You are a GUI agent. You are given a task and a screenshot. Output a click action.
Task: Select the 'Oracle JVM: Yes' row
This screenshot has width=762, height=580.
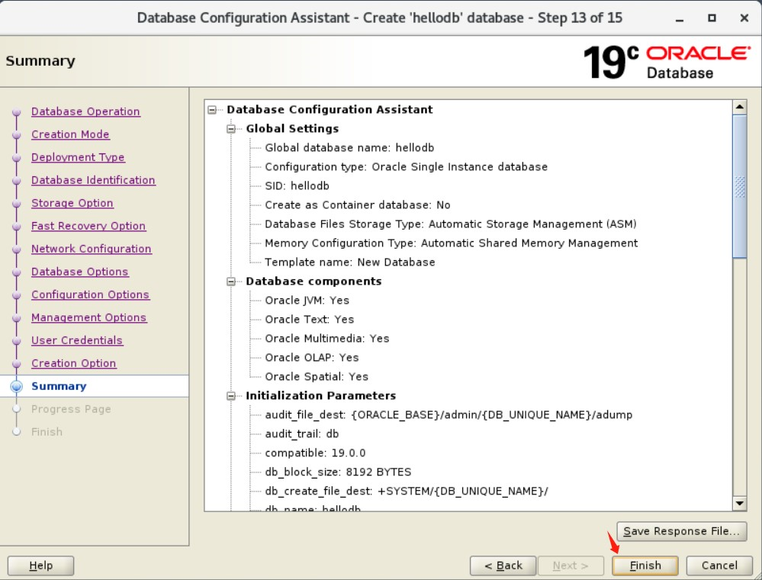point(307,301)
